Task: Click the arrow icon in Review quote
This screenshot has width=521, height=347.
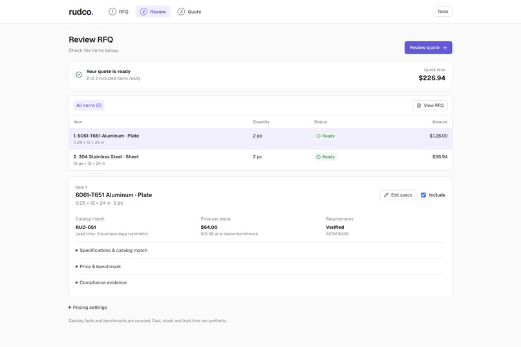Action: [445, 48]
